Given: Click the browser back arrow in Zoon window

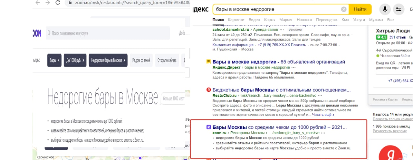Looking at the screenshot, I should point(37,3).
